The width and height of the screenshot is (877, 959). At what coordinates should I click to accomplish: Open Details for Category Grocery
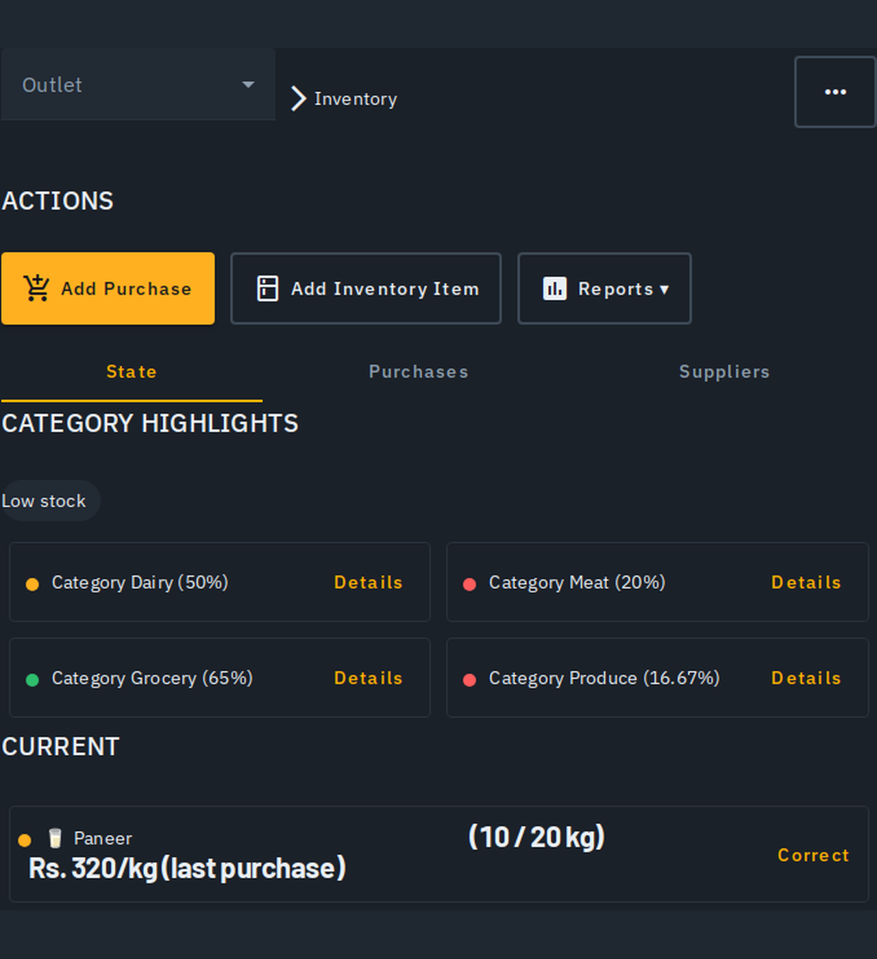368,678
